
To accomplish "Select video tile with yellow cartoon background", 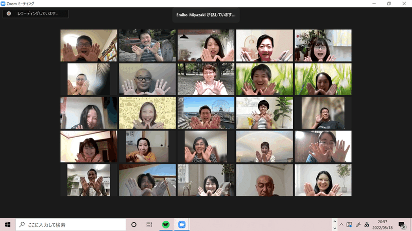I will coord(147,113).
